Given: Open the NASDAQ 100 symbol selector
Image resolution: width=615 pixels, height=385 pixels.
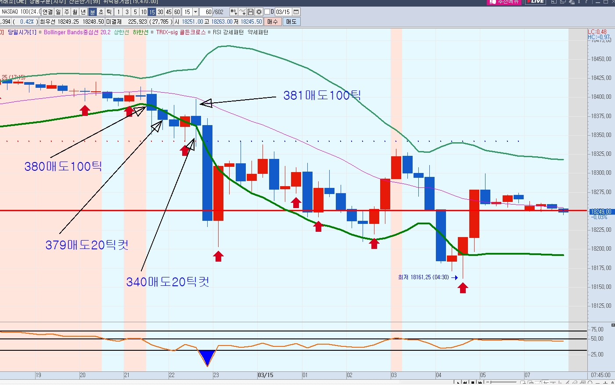Looking at the screenshot, I should pyautogui.click(x=21, y=12).
